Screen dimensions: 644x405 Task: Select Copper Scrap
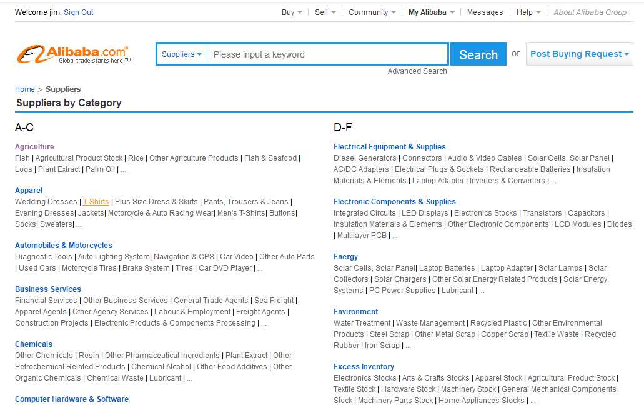(x=504, y=334)
